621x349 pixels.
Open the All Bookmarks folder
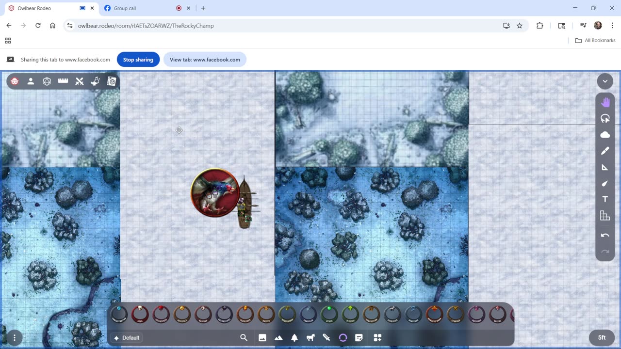pyautogui.click(x=595, y=41)
